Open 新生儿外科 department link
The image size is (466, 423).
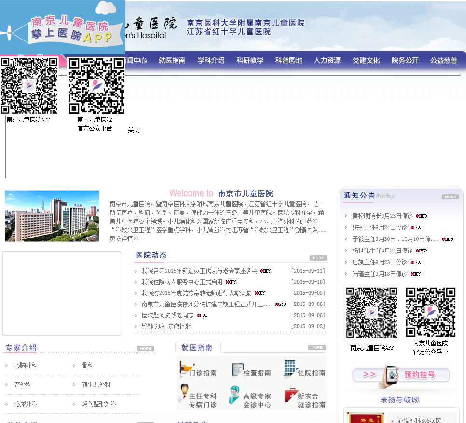click(x=96, y=385)
